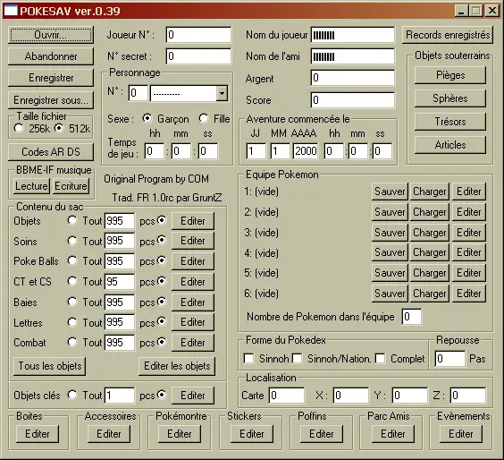
Task: Click the Repousse Pas steps field
Action: (x=450, y=359)
